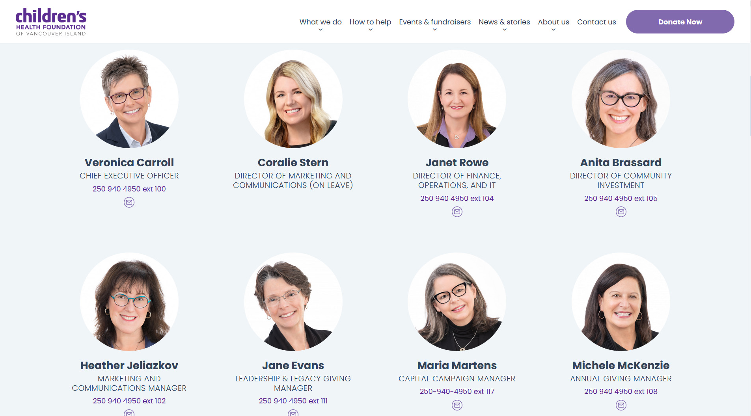Image resolution: width=751 pixels, height=416 pixels.
Task: Click Coralie Stern's portrait photo
Action: (x=293, y=99)
